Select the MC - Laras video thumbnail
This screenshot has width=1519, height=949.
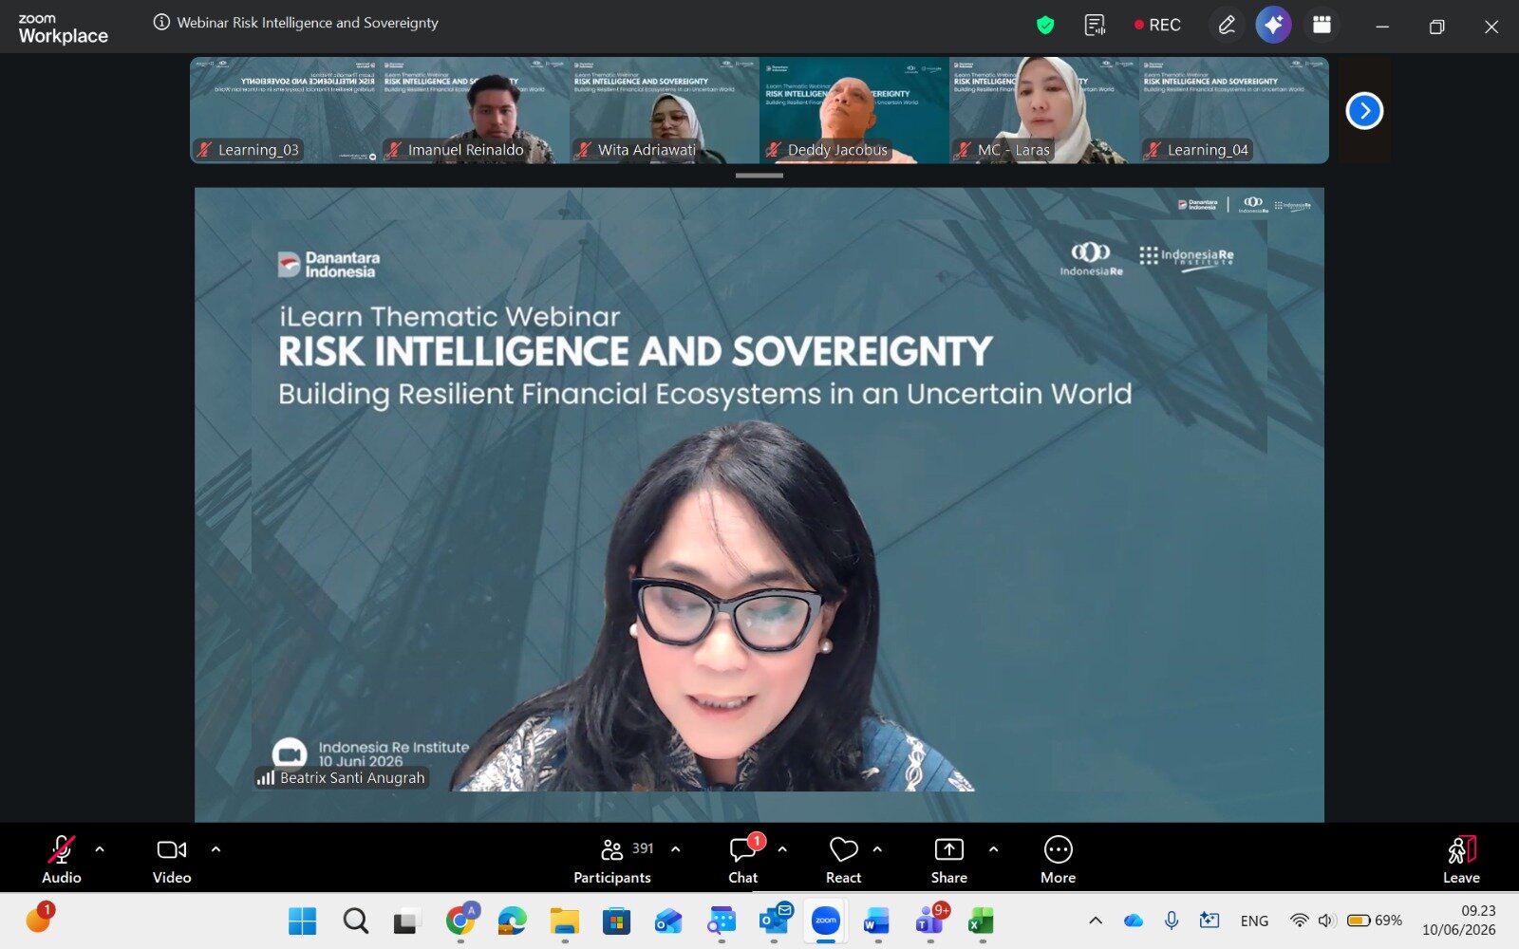pyautogui.click(x=1044, y=110)
